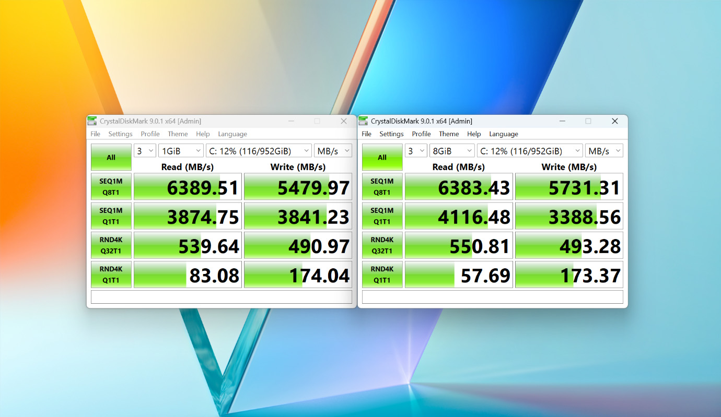Open the Theme menu in the 1GiB window
721x417 pixels.
(178, 134)
